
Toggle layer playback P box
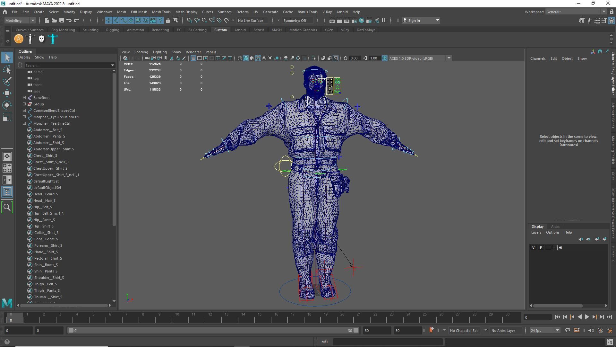(x=541, y=248)
